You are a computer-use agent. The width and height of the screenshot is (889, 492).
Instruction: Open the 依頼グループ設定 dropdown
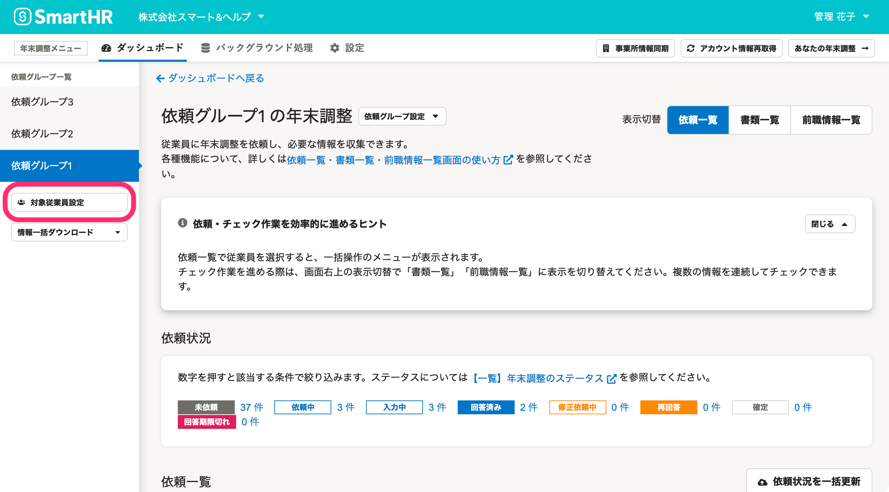pos(402,116)
